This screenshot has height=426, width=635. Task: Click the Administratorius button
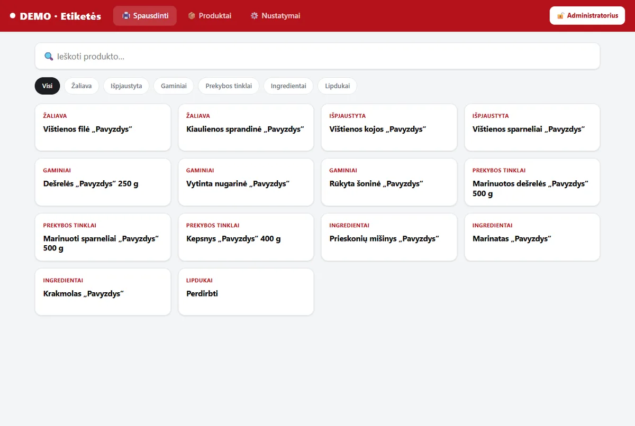587,16
